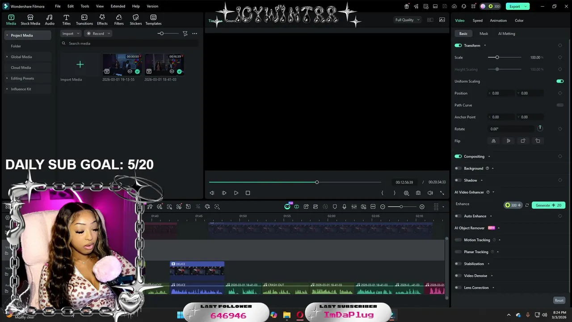Screen dimensions: 572x322
Task: Switch to the Animation tab
Action: click(x=498, y=21)
